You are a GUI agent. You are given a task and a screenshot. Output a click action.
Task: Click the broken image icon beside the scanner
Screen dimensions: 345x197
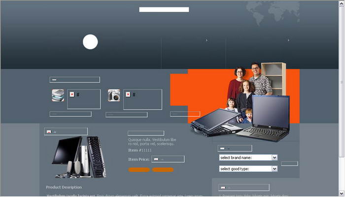tap(72, 94)
